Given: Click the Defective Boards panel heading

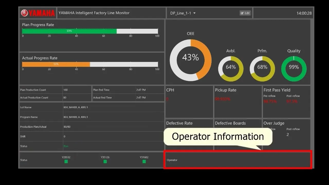Looking at the screenshot, I should coord(230,123).
